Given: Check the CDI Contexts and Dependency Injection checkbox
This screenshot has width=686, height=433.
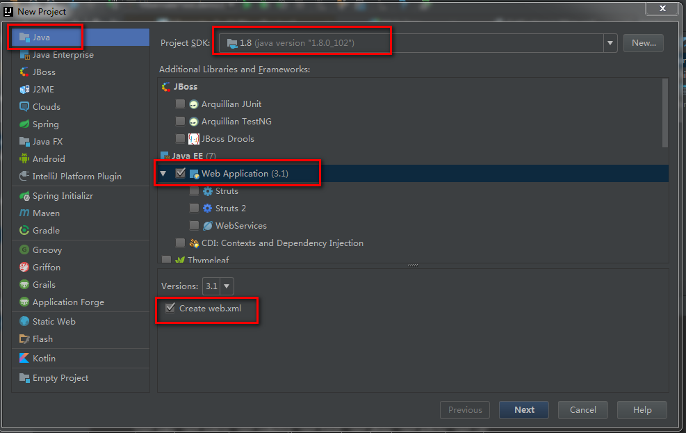Looking at the screenshot, I should (x=180, y=243).
